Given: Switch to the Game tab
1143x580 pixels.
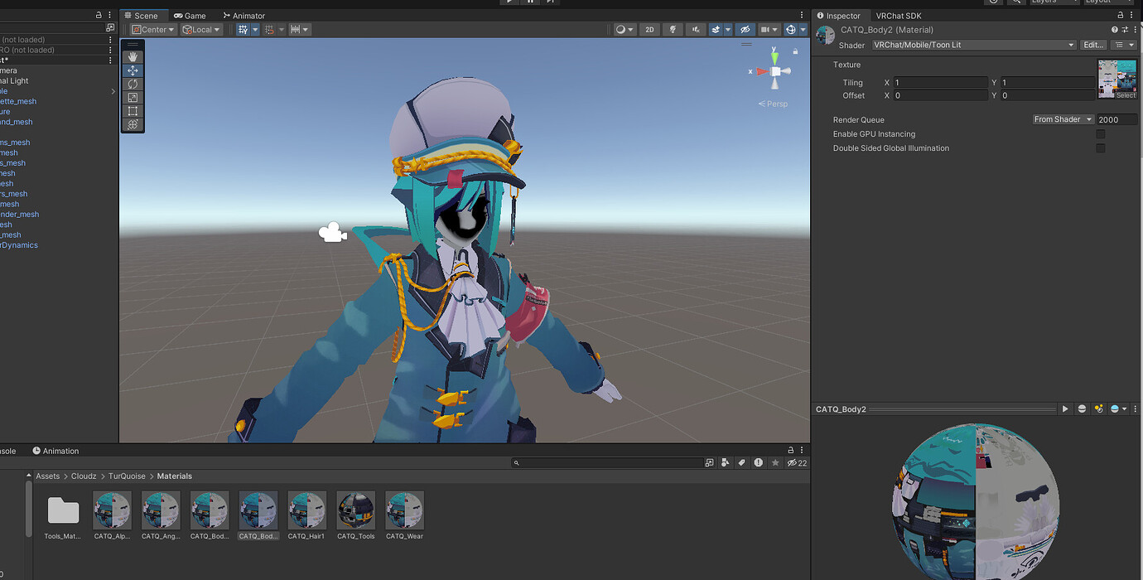Looking at the screenshot, I should (x=190, y=15).
